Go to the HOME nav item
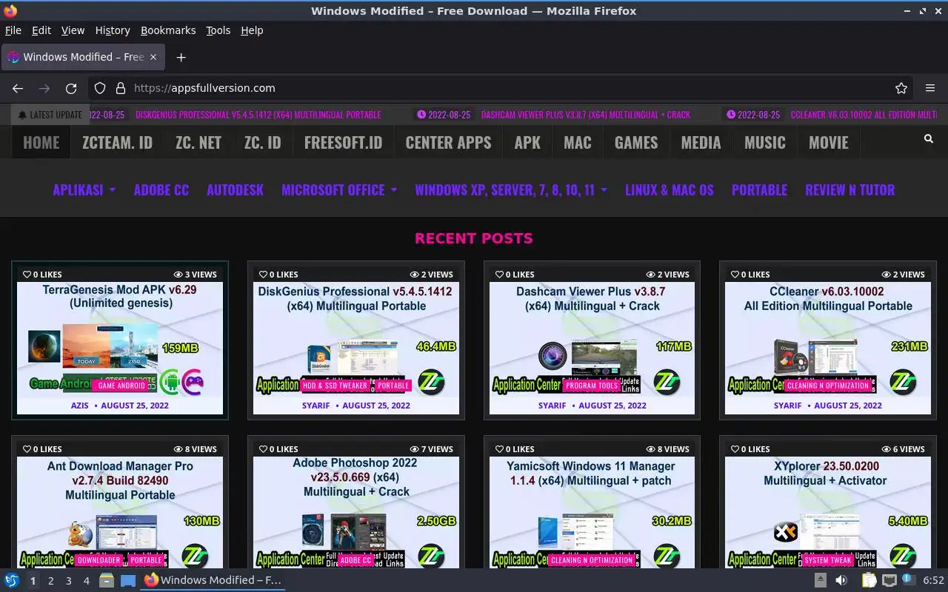This screenshot has width=948, height=592. pyautogui.click(x=41, y=142)
